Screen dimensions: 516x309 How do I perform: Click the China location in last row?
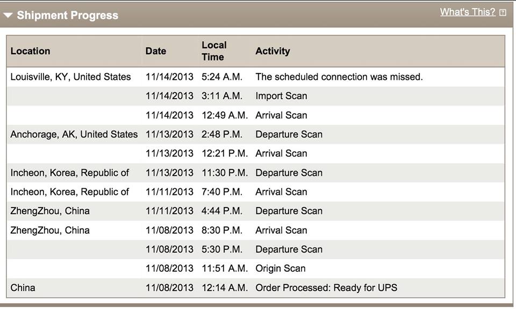[23, 288]
